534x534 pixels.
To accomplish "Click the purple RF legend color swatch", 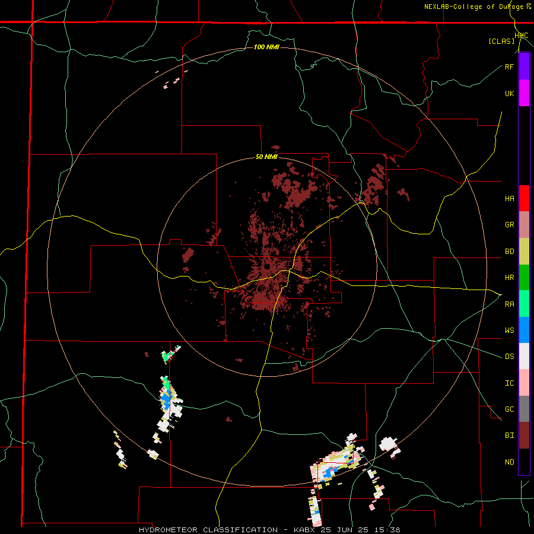I will 524,66.
